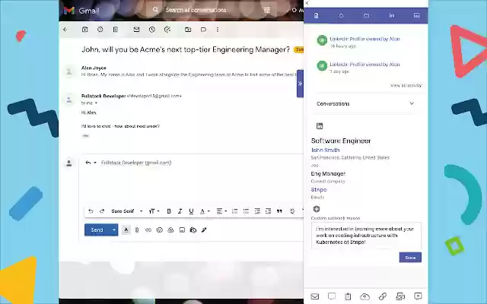The width and height of the screenshot is (487, 304).
Task: Open the Labels icon in Gmail toolbar
Action: coord(203,30)
